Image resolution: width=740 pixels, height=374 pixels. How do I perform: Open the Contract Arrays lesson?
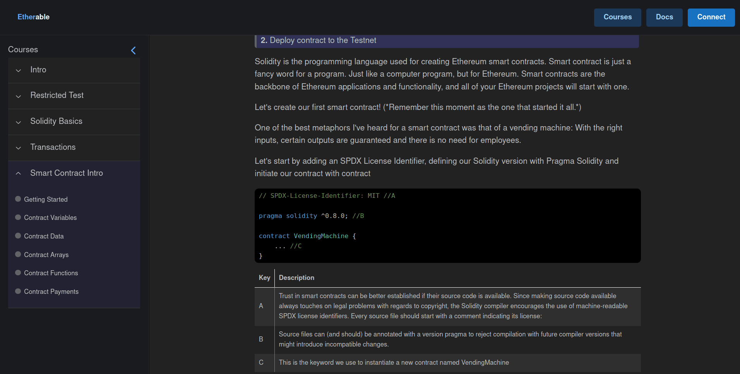[46, 255]
